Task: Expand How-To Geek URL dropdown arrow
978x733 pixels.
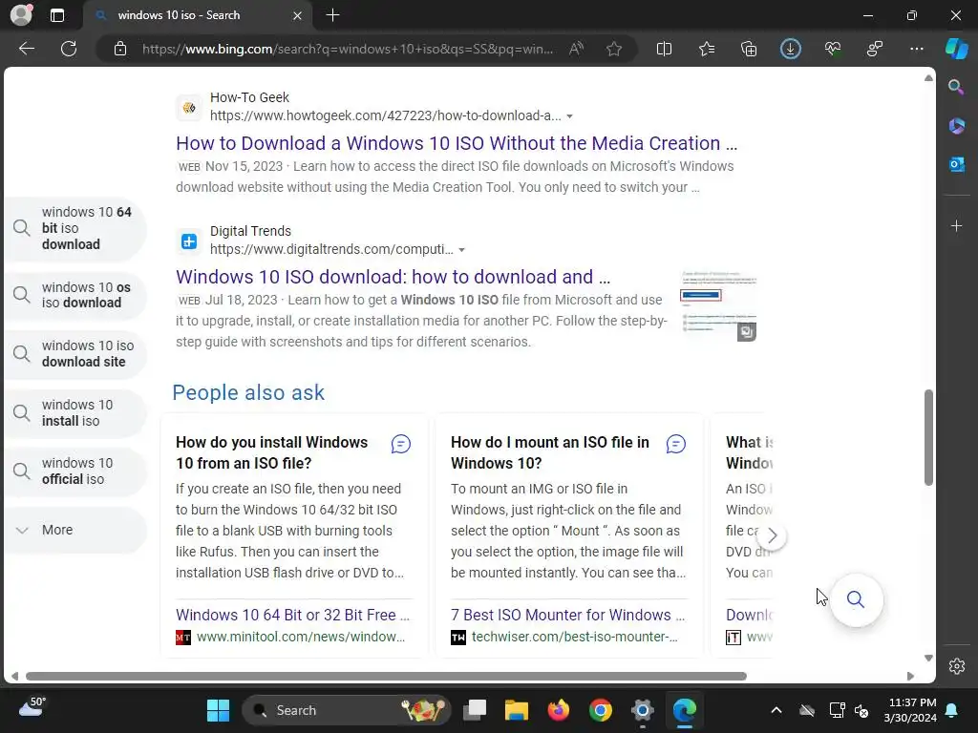Action: [569, 116]
